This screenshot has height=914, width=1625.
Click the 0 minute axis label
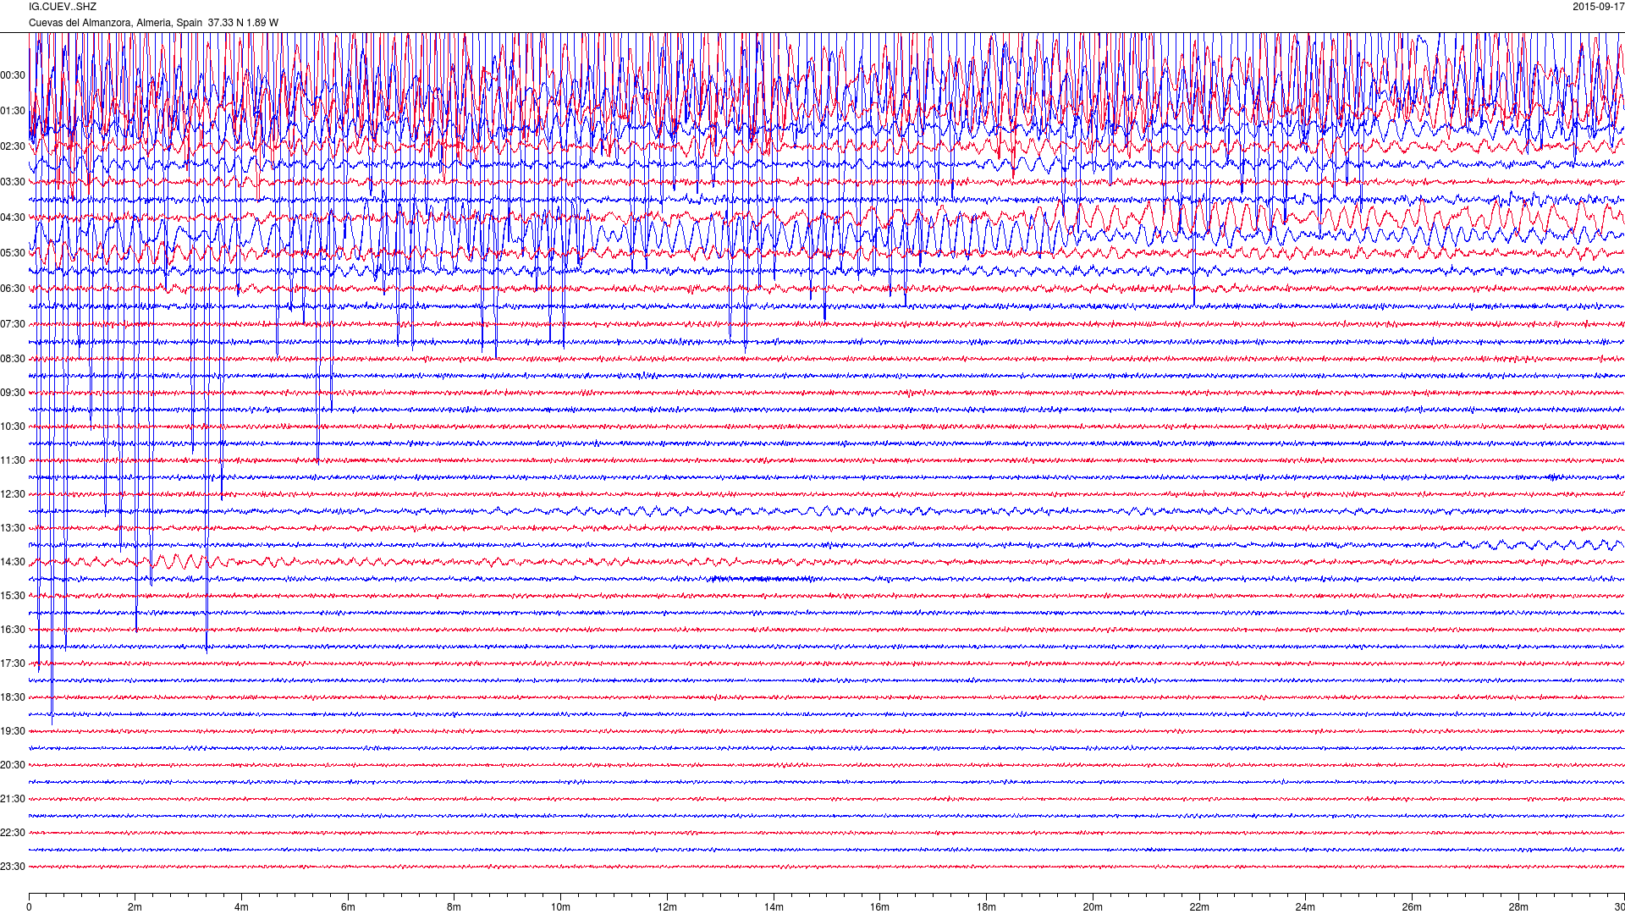pos(29,907)
